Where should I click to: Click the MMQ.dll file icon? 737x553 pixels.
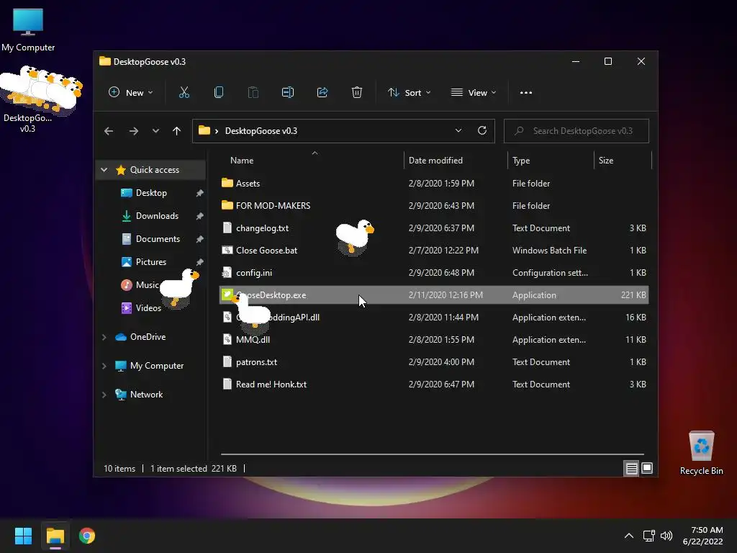click(x=227, y=340)
